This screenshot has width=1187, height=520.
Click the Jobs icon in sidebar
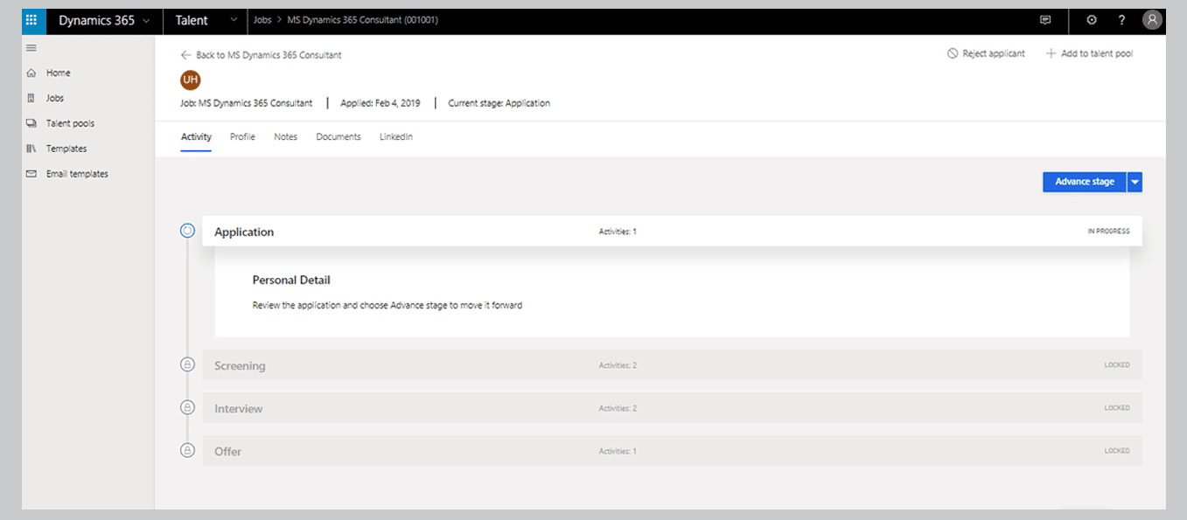pos(31,98)
